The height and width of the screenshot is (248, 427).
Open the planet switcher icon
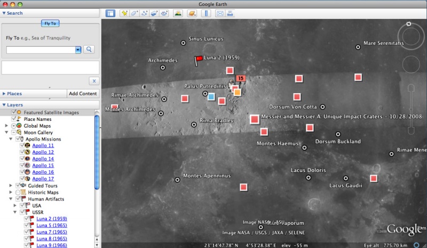point(192,13)
